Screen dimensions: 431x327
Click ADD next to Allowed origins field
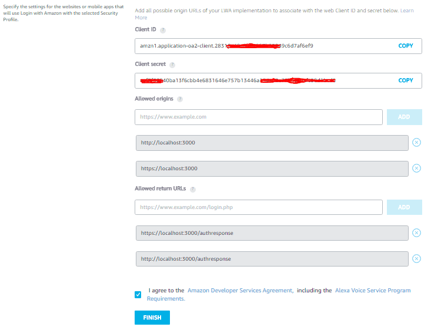[x=405, y=117]
